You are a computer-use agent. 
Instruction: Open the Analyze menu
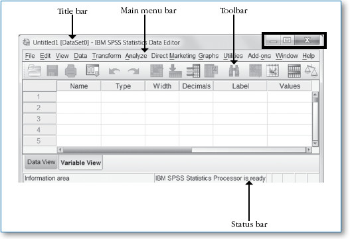136,56
